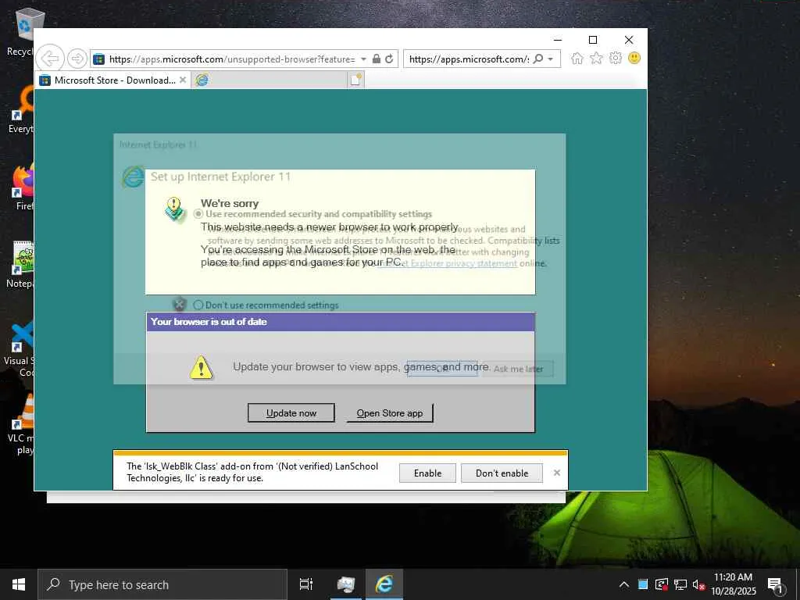The height and width of the screenshot is (600, 800).
Task: Refresh the page with the reload icon
Action: [x=389, y=59]
